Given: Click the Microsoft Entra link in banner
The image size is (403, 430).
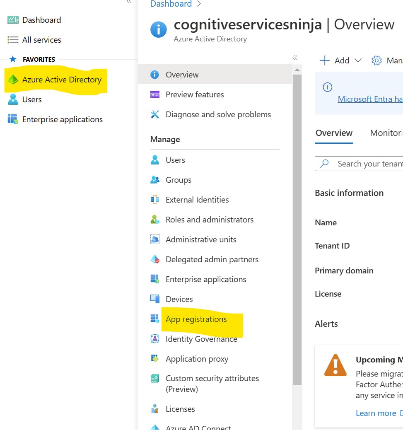Looking at the screenshot, I should coord(370,99).
